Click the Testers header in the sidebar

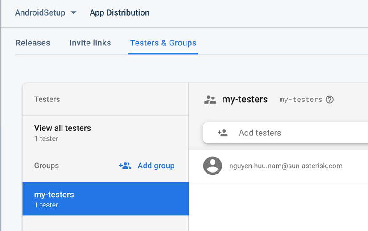point(47,99)
